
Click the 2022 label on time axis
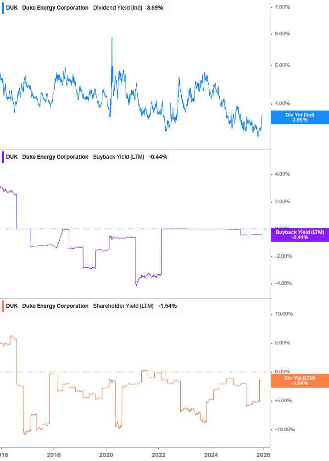[158, 455]
